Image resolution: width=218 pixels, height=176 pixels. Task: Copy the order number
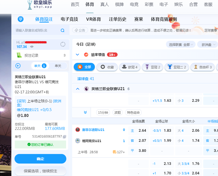[64, 137]
